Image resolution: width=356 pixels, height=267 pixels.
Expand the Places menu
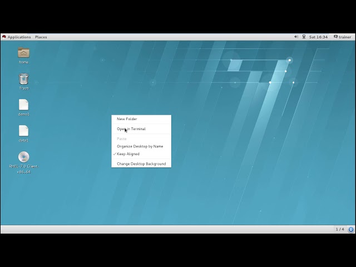coord(41,37)
